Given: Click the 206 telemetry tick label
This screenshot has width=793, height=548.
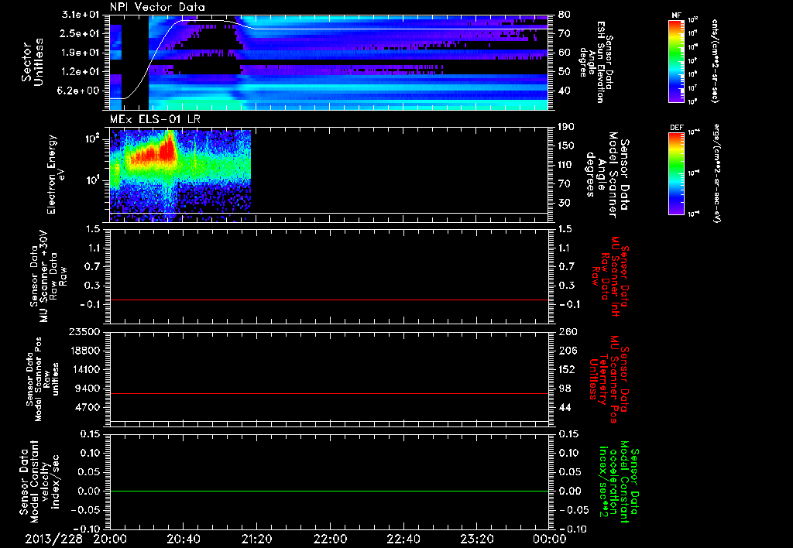Looking at the screenshot, I should coord(567,351).
